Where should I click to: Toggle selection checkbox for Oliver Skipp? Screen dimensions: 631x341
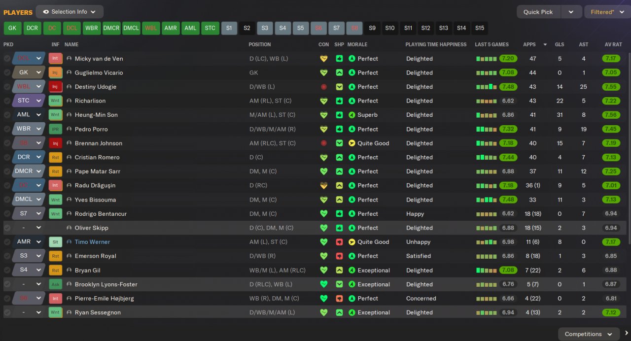pyautogui.click(x=7, y=228)
